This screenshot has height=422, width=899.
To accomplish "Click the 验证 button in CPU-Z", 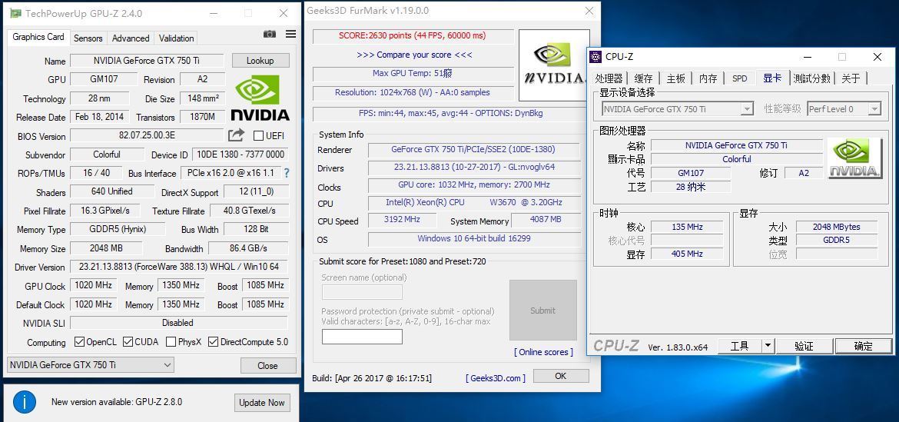I will click(x=804, y=346).
